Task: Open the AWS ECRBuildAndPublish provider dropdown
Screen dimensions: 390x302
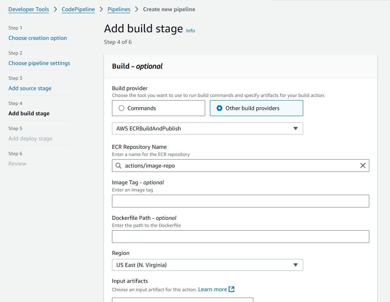Action: pos(207,128)
